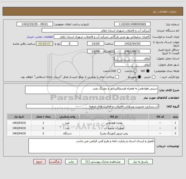Open اطلاعات تماس خریدار link
This screenshot has width=186, height=179.
[40, 37]
